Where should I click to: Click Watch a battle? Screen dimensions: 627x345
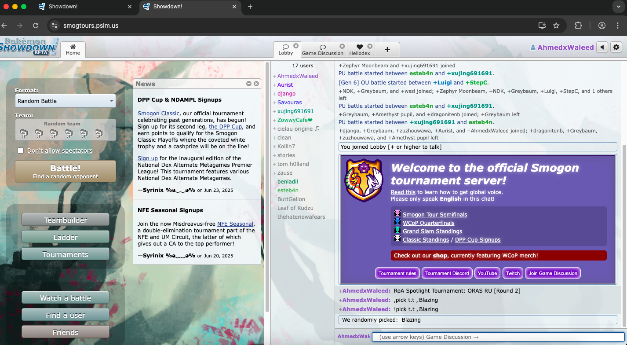pos(66,298)
